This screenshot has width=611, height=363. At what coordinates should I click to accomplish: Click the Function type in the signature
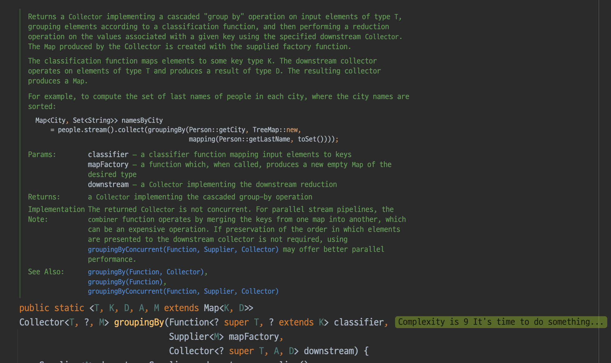tap(189, 322)
